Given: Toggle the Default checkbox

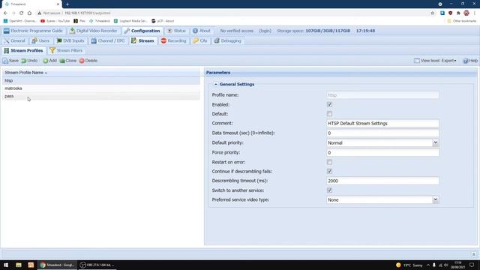Looking at the screenshot, I should (329, 114).
